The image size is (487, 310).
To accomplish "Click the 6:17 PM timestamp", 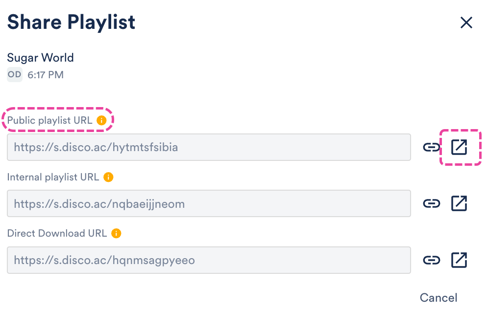I will [x=46, y=75].
